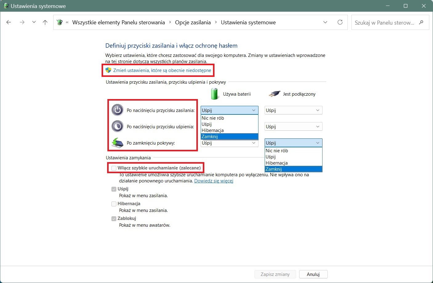Choose Hibernacja in power button battery list

pos(230,130)
